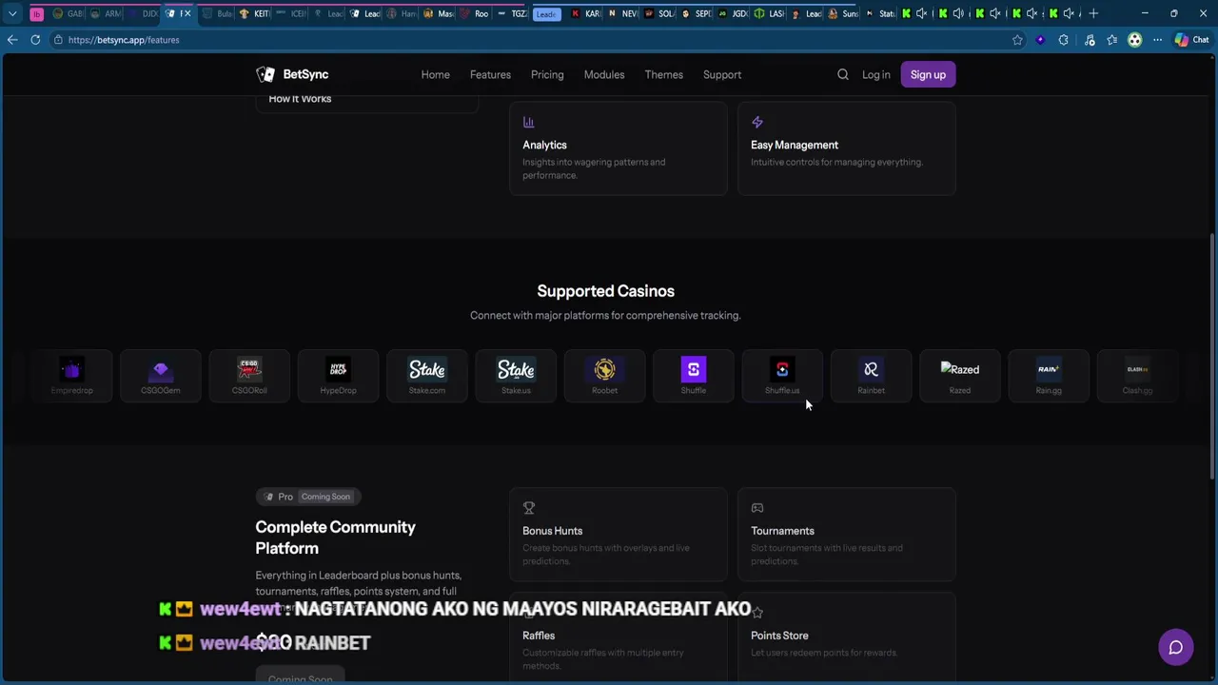Select the CSGORoll casino logo
The height and width of the screenshot is (685, 1218).
[249, 369]
